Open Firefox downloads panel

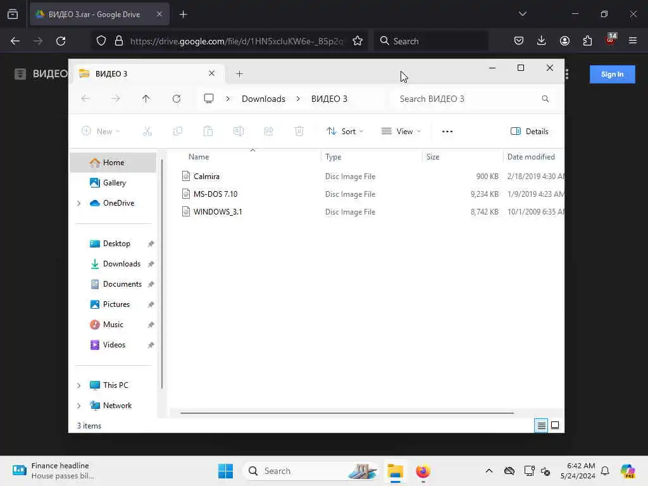[542, 40]
